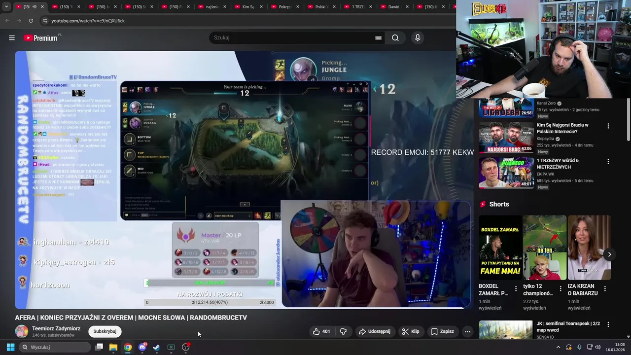Open menu for JK semifinal Teamspeak video
631x355 pixels.
(x=608, y=324)
